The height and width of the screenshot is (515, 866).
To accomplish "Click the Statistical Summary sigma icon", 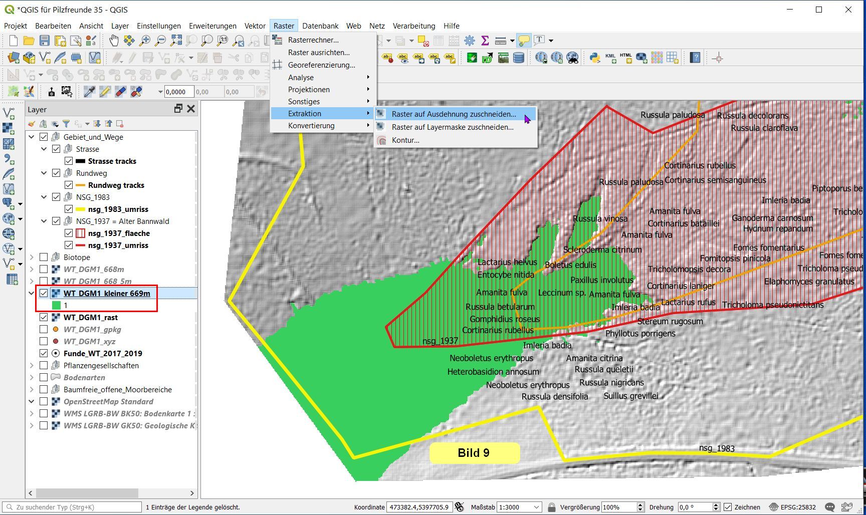I will [485, 41].
